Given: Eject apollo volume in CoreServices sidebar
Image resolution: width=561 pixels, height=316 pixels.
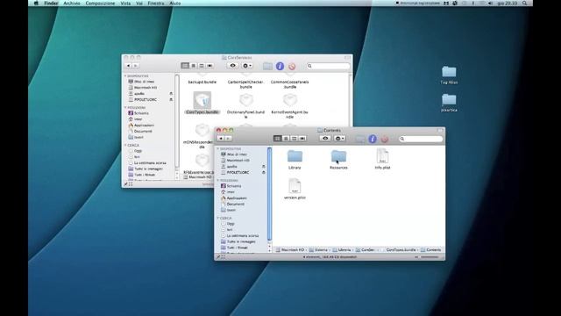Looking at the screenshot, I should (171, 94).
